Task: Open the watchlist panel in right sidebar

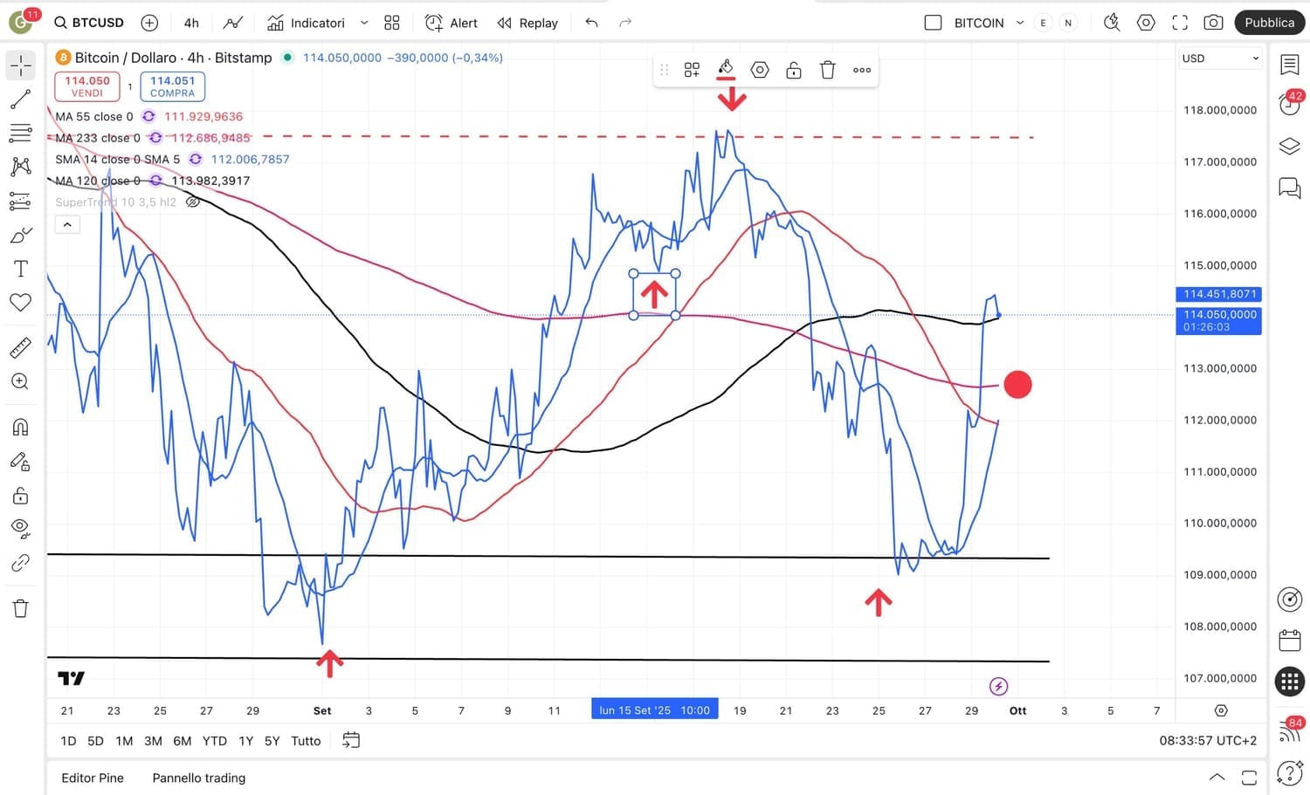Action: (x=1290, y=65)
